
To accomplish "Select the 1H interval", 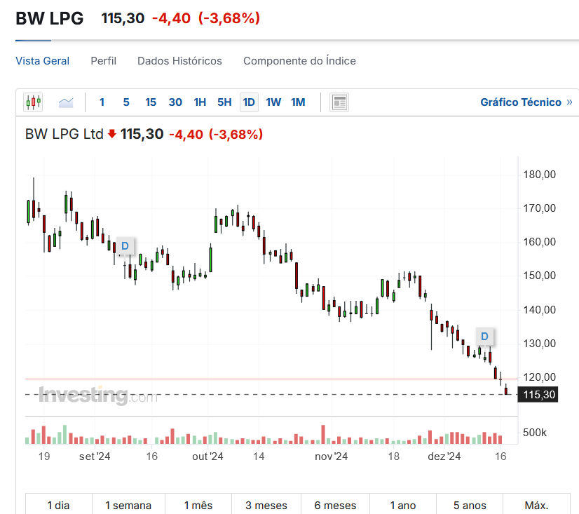I will (200, 102).
